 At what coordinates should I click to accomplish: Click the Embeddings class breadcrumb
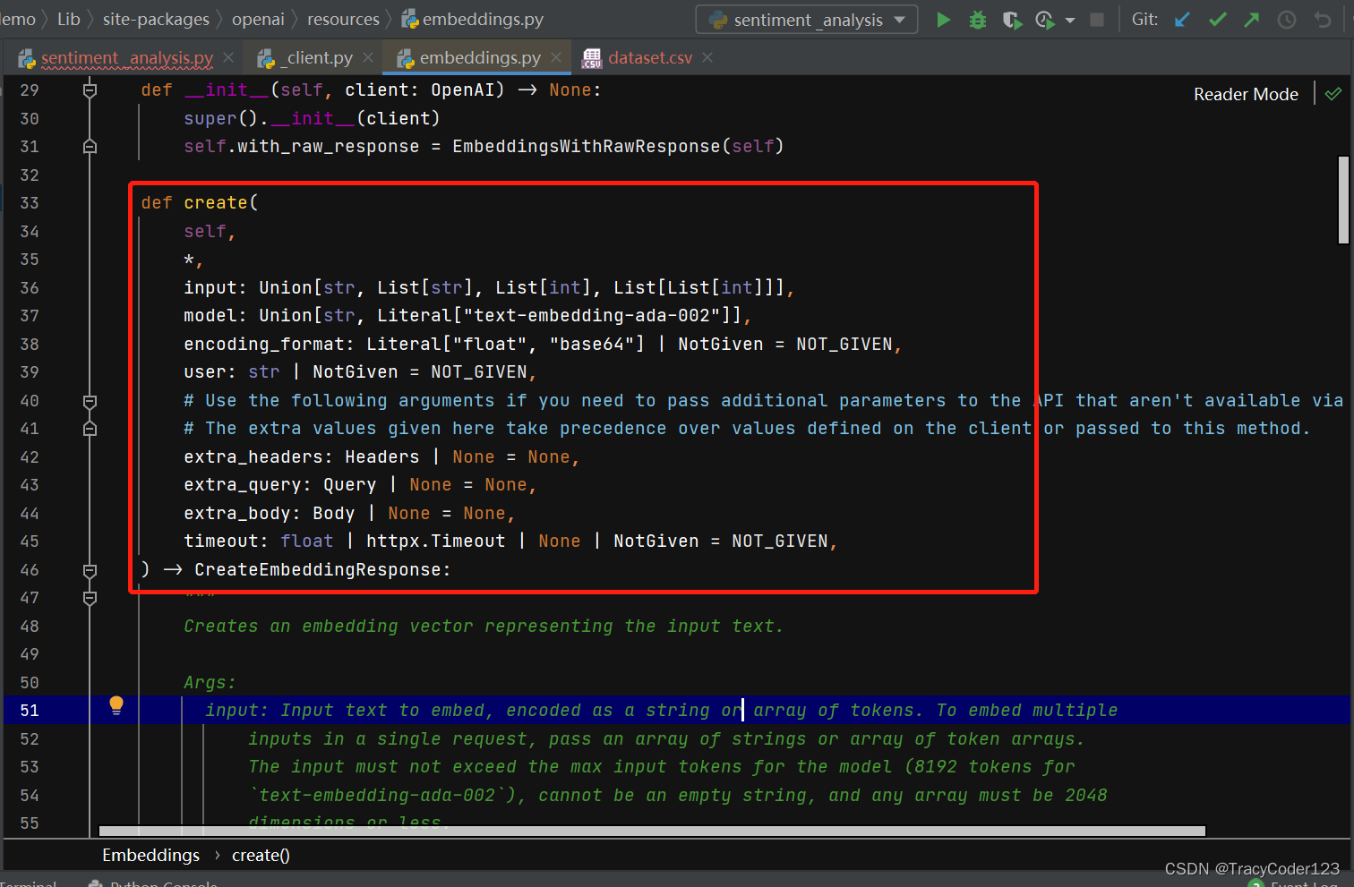150,856
